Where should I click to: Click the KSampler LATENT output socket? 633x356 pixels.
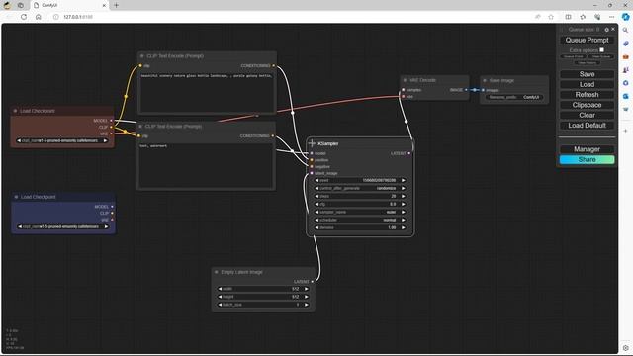(409, 153)
